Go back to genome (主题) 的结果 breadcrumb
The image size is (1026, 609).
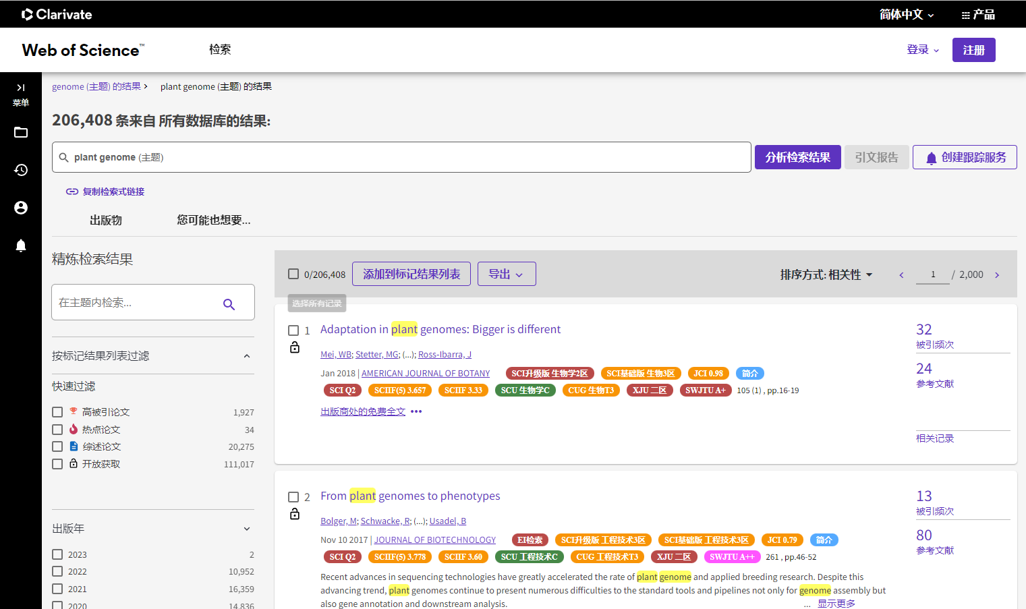[x=96, y=86]
